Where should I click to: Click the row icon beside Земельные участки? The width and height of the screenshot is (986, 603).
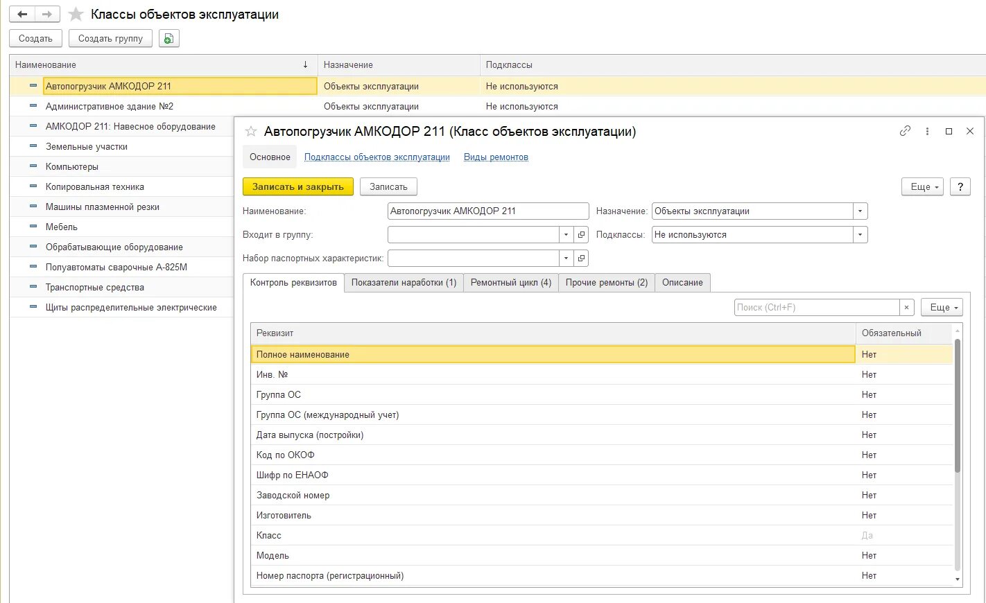[33, 146]
